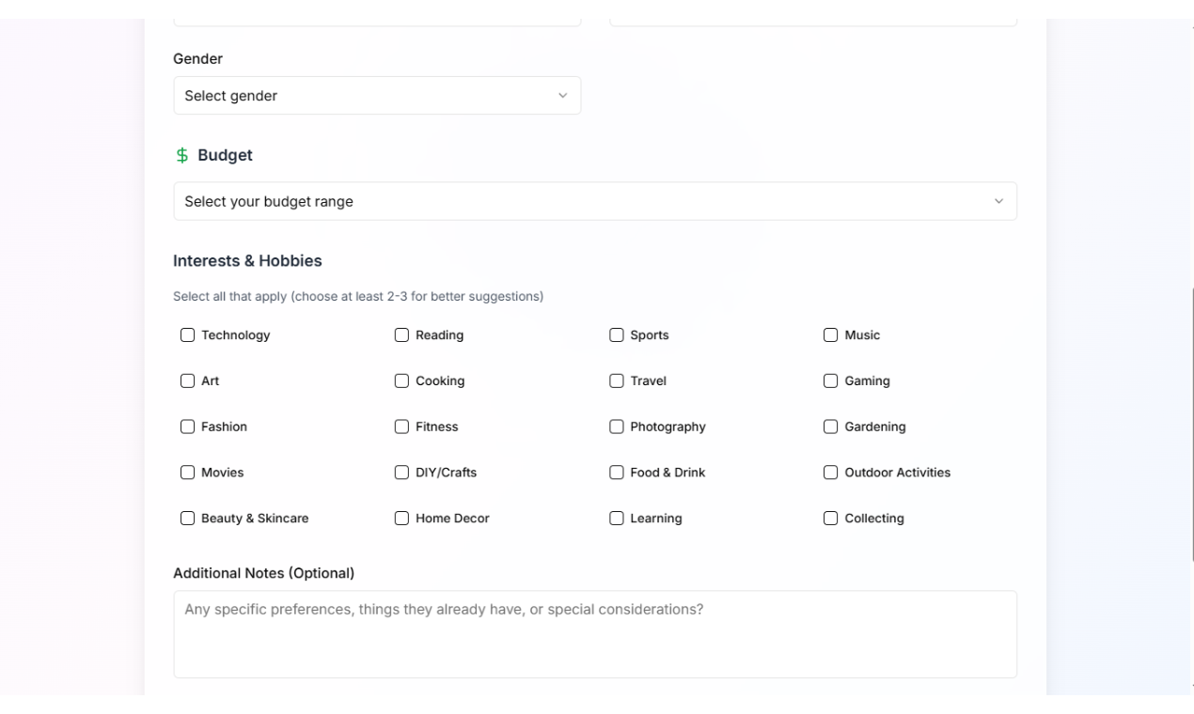Check the Technology interest checkbox
Viewport: 1194px width, 714px height.
188,335
